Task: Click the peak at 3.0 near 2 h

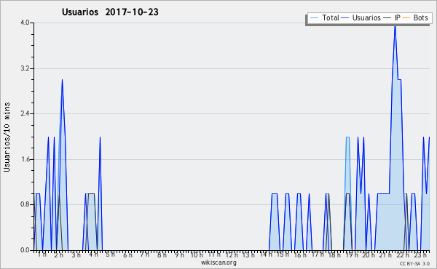Action: point(62,80)
